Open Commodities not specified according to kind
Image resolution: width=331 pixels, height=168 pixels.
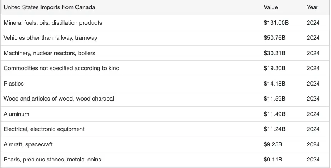pyautogui.click(x=62, y=68)
